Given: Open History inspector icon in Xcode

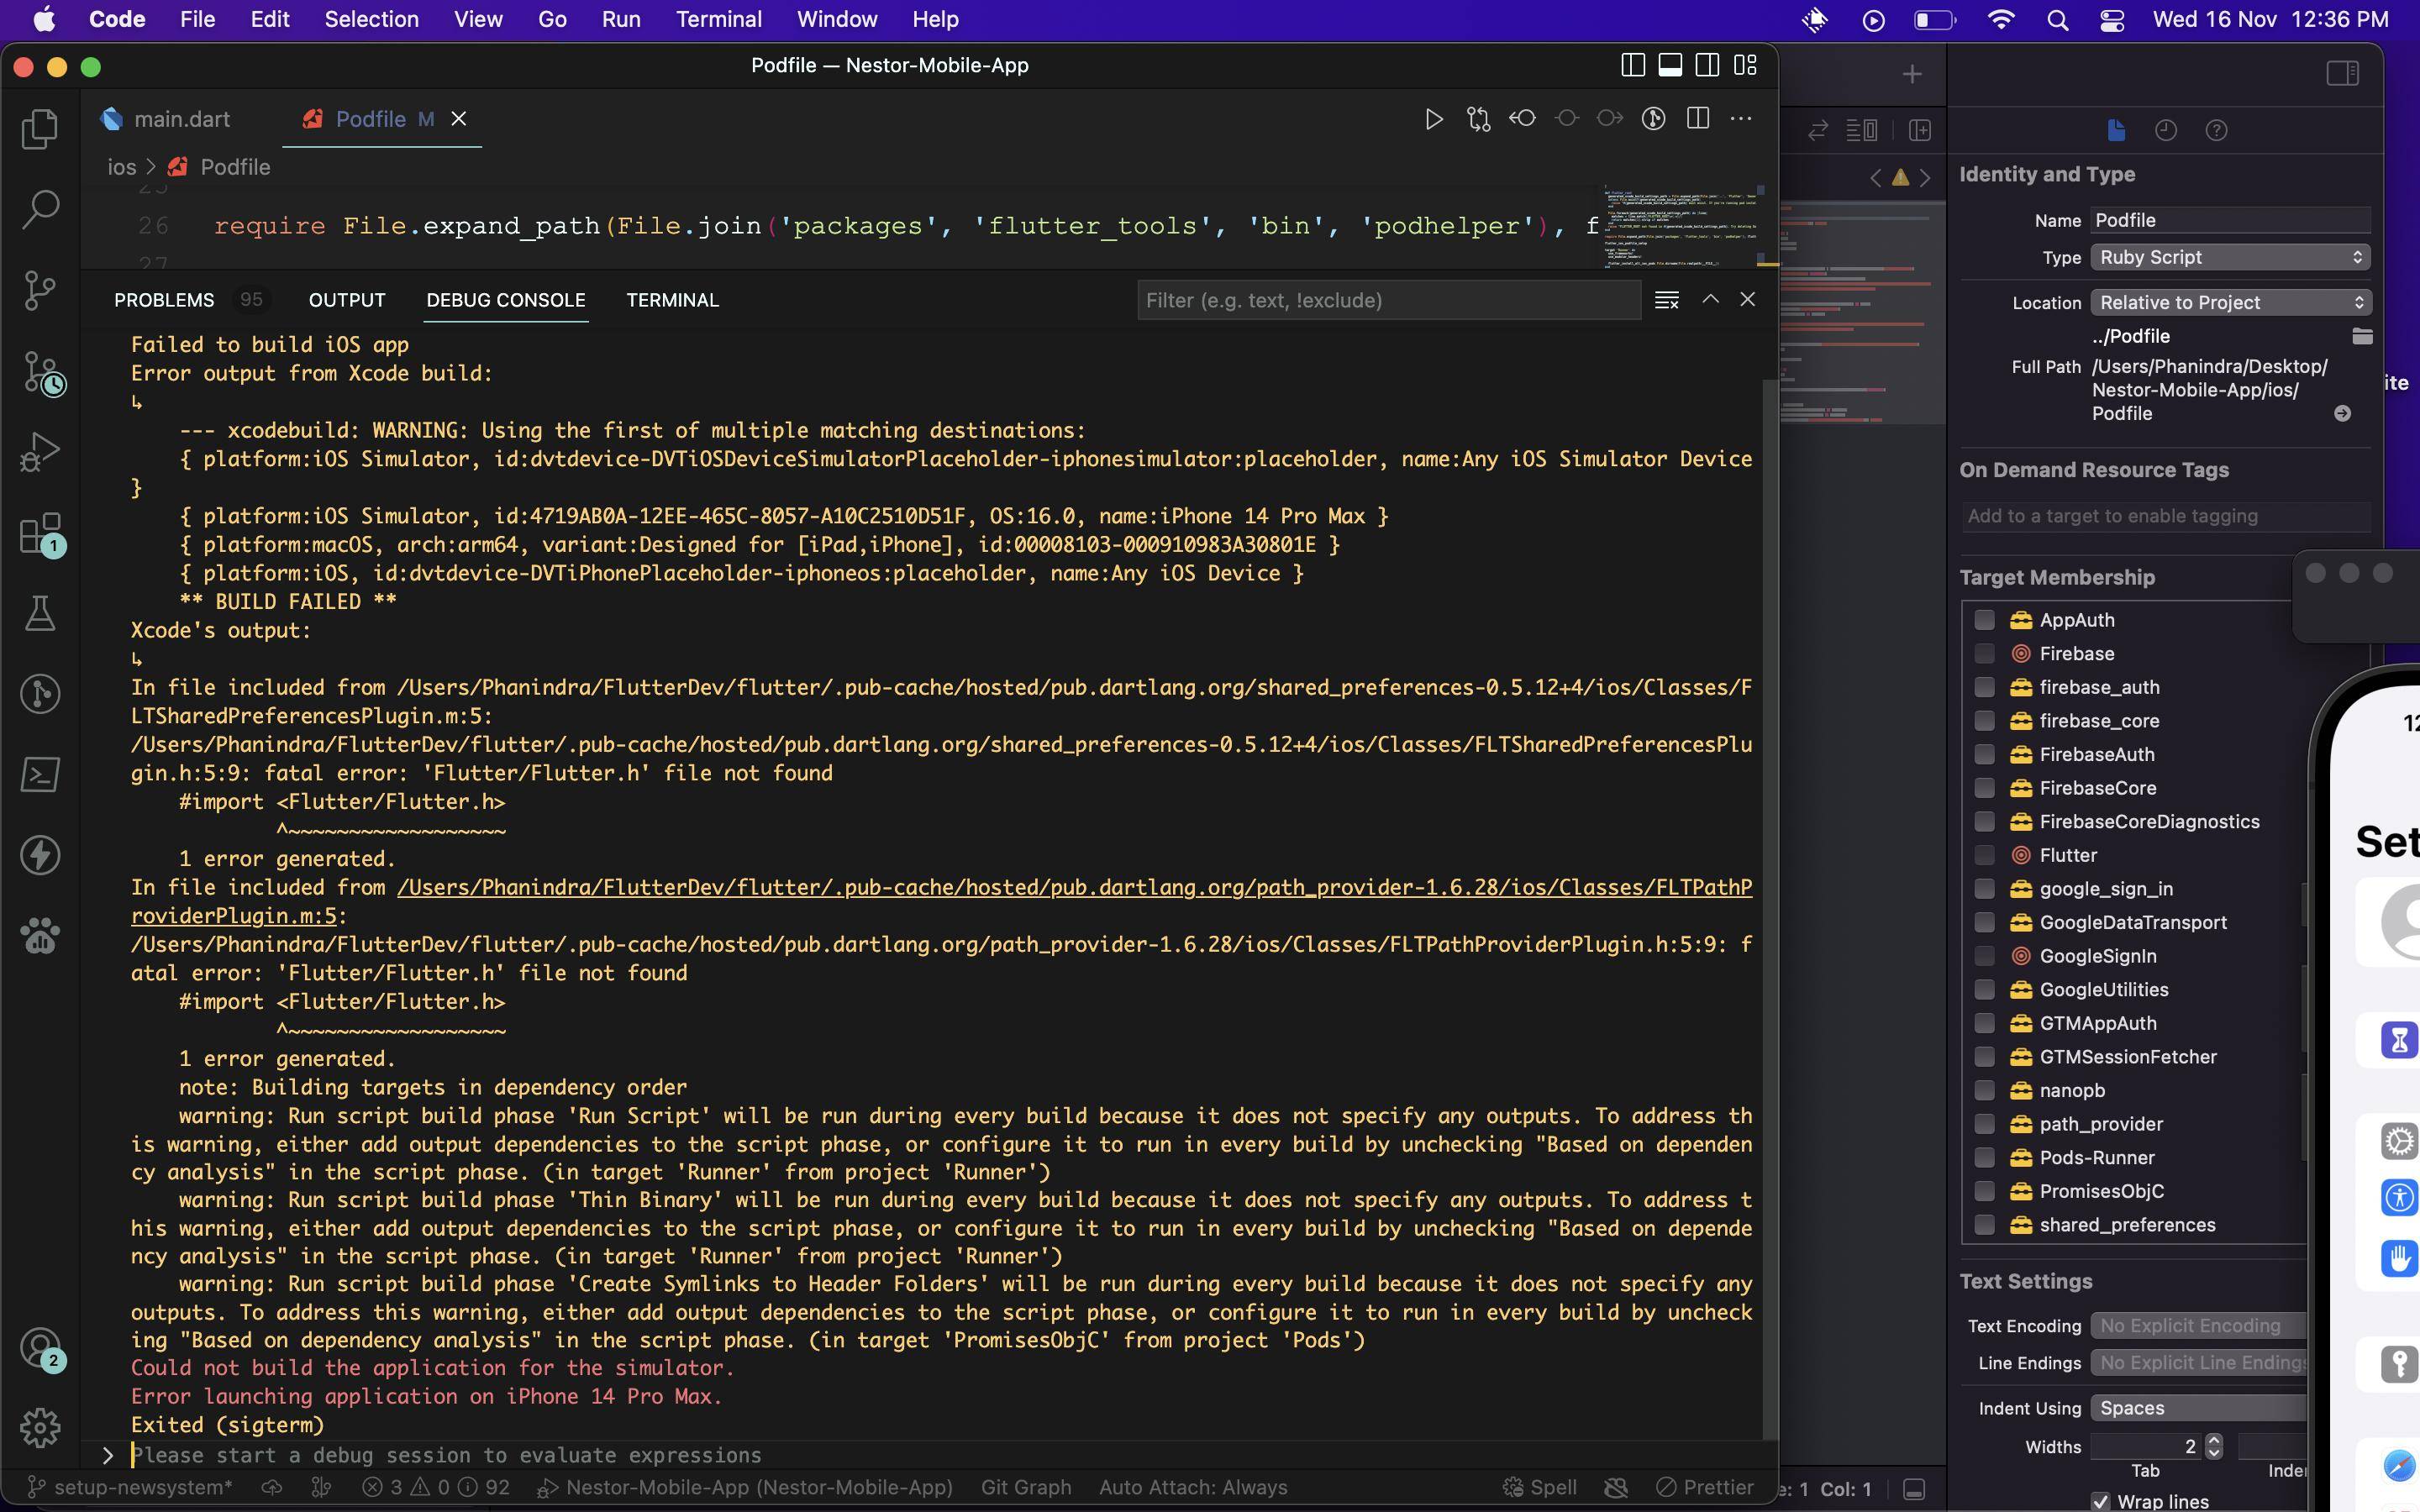Looking at the screenshot, I should (x=2166, y=130).
